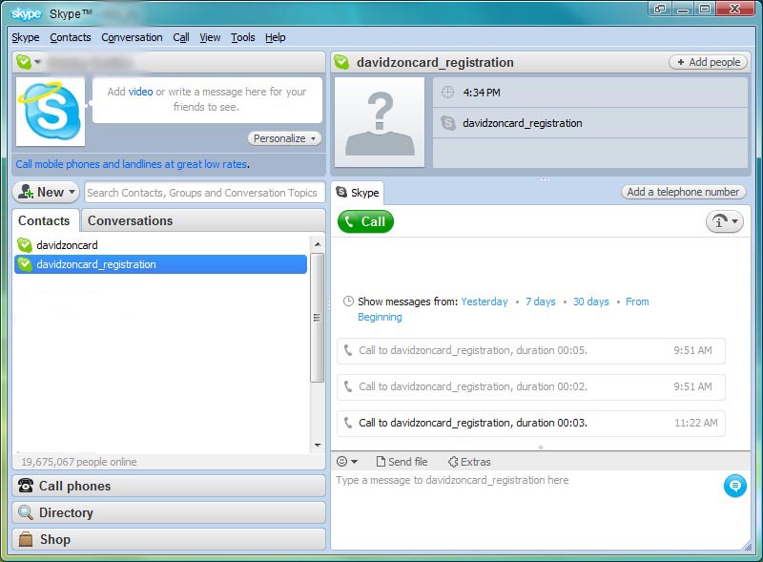
Task: Click the green Call button
Action: coord(365,221)
